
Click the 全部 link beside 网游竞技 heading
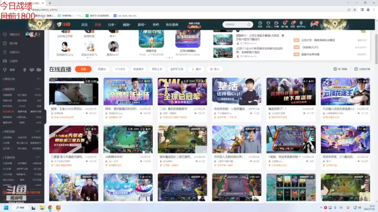(x=39, y=89)
